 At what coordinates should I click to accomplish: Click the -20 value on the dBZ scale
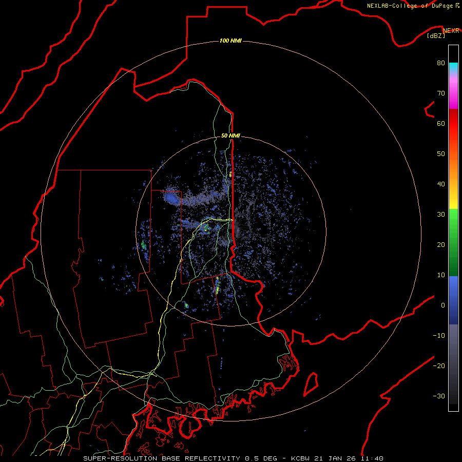click(439, 365)
